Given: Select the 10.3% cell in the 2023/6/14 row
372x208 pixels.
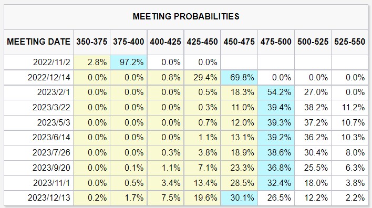Looking at the screenshot, I should [349, 137].
